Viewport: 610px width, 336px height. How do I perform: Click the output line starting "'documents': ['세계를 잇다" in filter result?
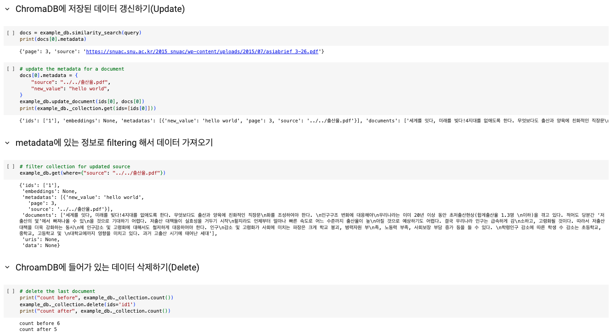tap(314, 215)
